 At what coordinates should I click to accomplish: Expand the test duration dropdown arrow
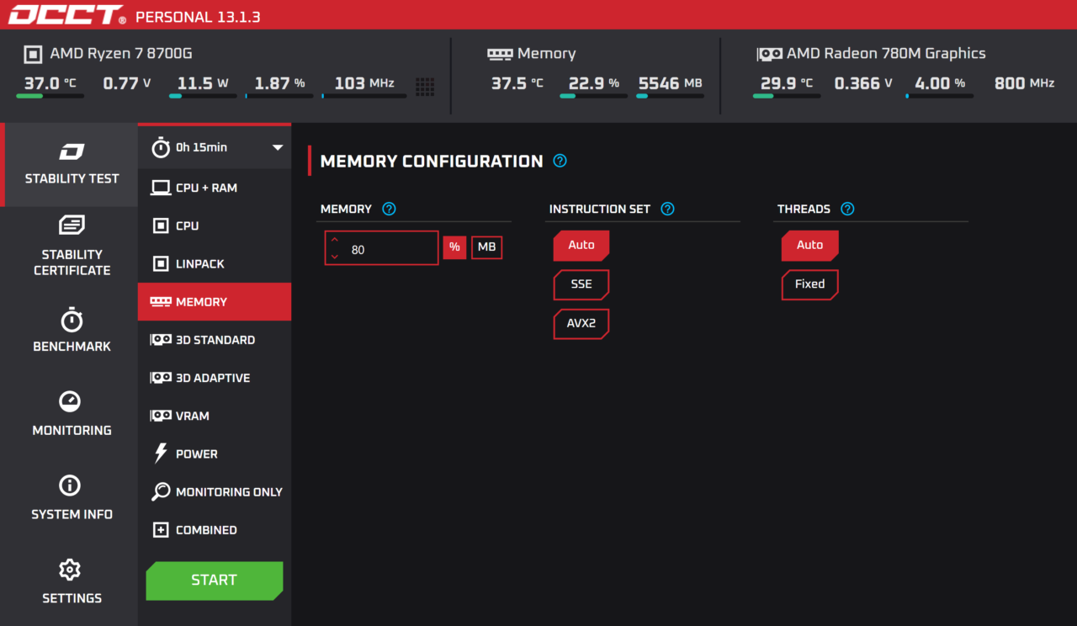[278, 148]
